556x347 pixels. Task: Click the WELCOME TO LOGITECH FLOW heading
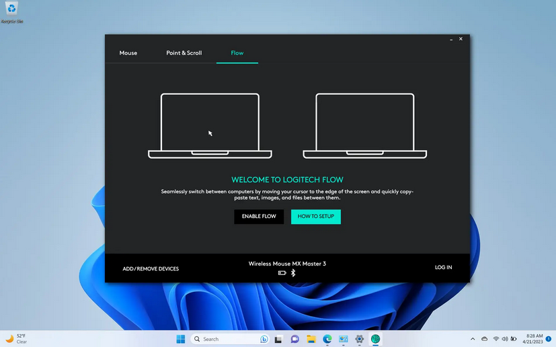point(287,180)
